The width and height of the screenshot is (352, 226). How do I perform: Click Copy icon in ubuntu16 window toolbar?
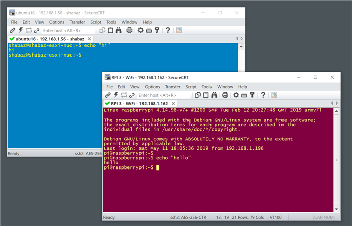tap(102, 30)
